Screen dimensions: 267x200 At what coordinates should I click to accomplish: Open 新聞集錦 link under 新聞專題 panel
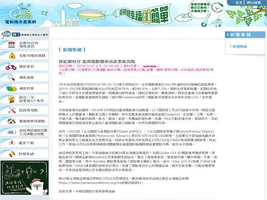[x=240, y=46]
